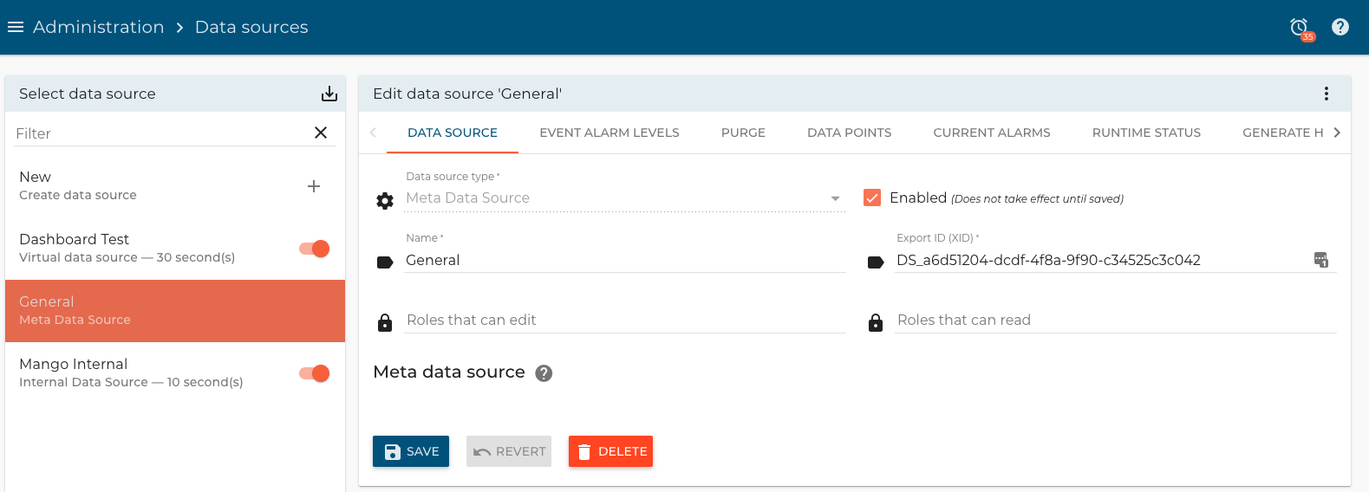The image size is (1369, 492).
Task: Click the label icon next to Export ID field
Action: click(876, 262)
